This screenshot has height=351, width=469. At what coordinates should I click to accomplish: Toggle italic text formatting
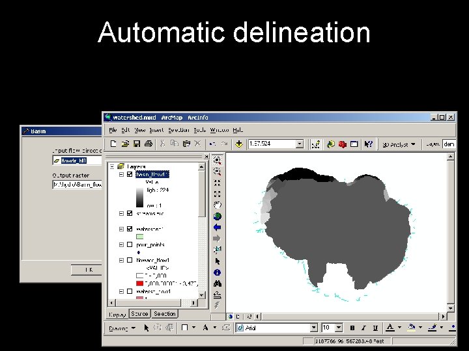363,328
